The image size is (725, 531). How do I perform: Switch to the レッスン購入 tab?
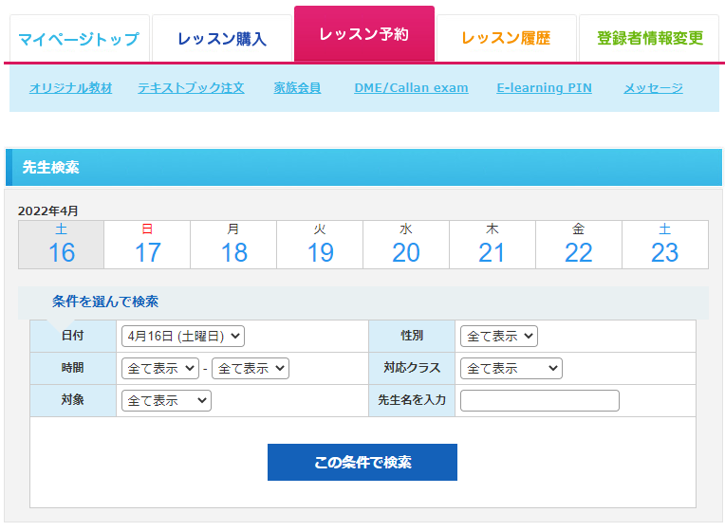[x=222, y=39]
